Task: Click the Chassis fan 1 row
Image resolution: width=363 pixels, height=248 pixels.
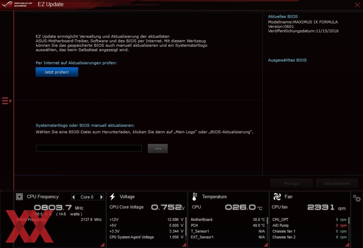Action: coord(309,231)
